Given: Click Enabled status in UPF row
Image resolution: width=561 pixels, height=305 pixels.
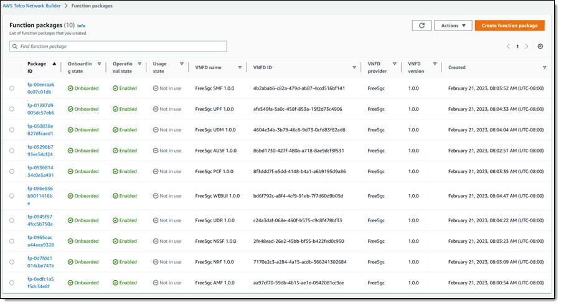Looking at the screenshot, I should coord(125,109).
